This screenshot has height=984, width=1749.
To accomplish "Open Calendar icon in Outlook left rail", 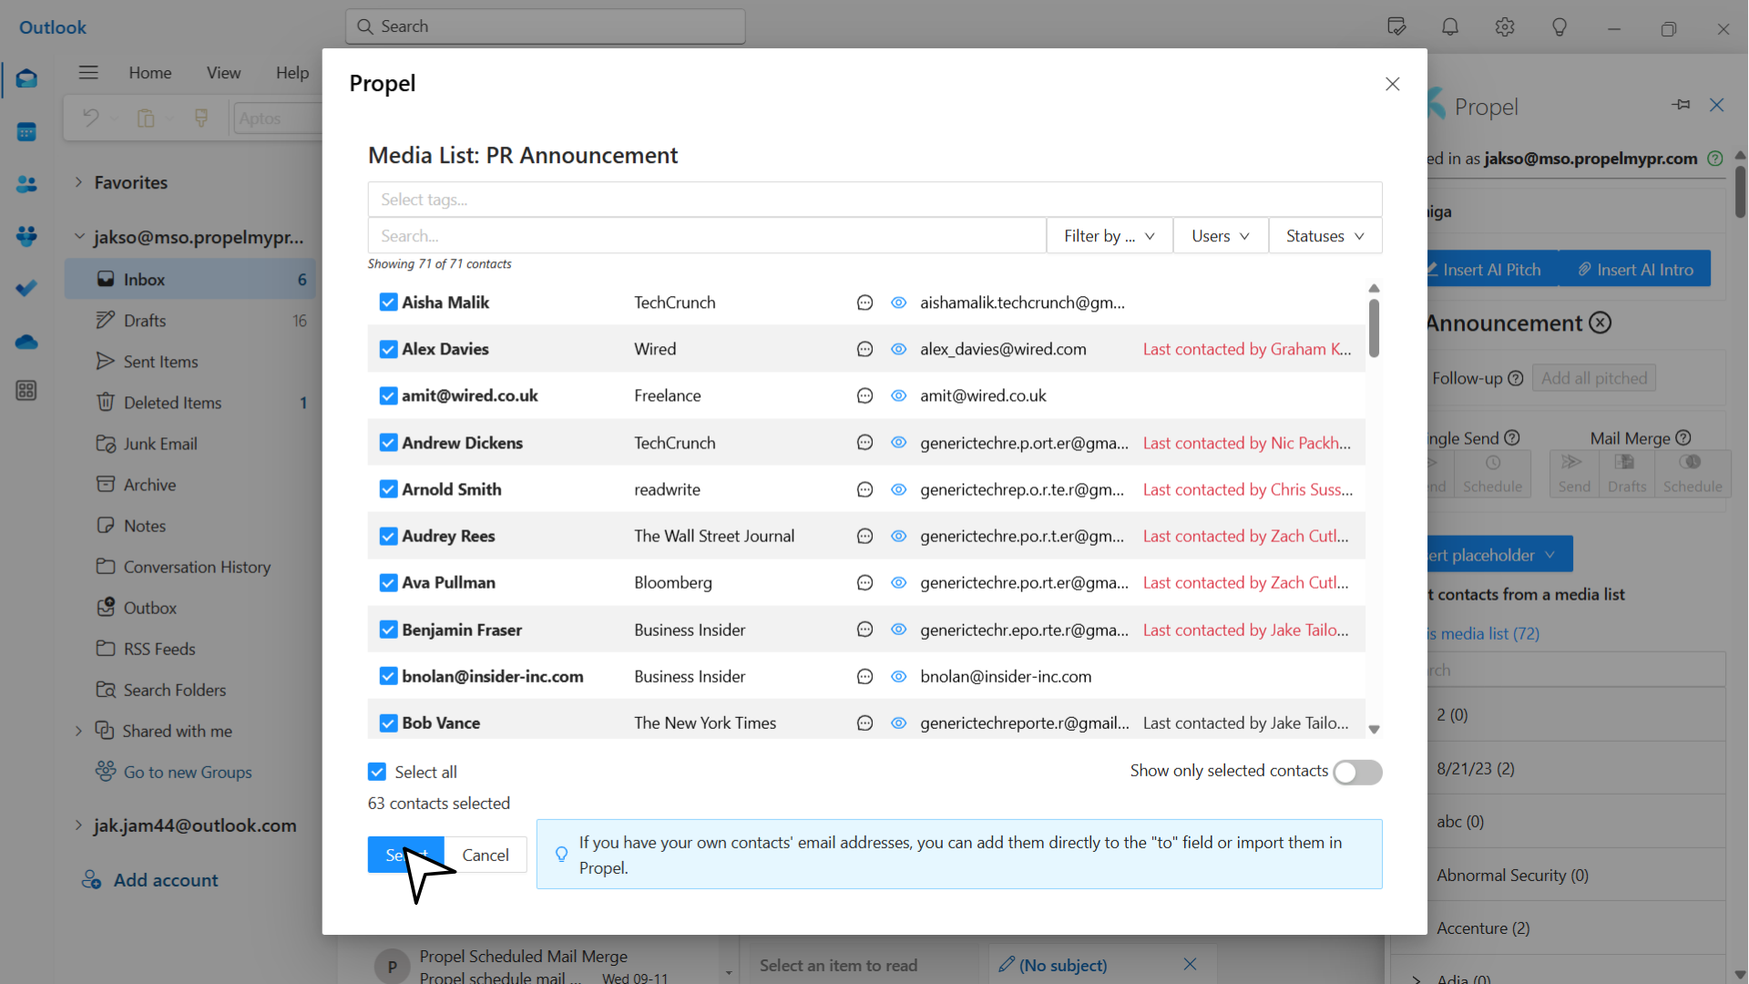I will [26, 131].
